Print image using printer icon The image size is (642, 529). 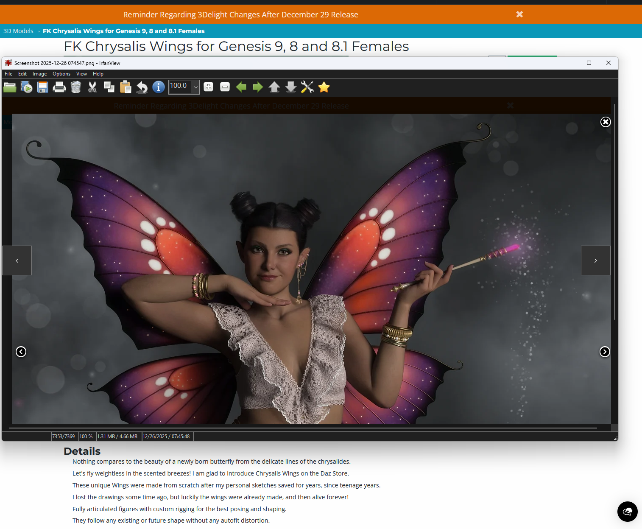click(x=59, y=87)
